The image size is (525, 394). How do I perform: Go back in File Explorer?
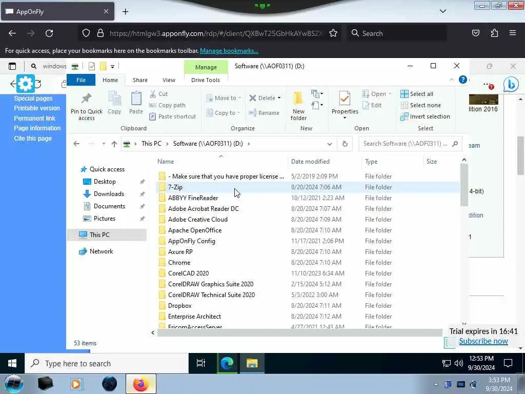tap(77, 144)
